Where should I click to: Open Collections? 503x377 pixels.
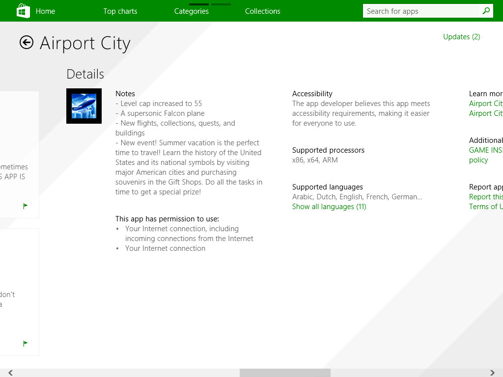click(x=263, y=11)
